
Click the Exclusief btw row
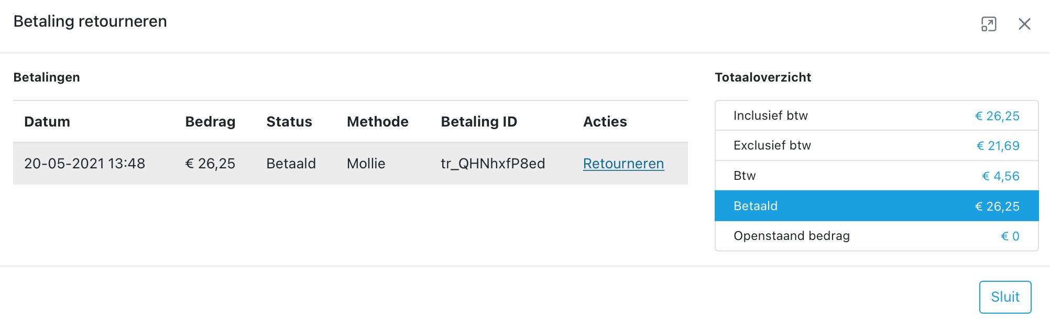pos(876,145)
